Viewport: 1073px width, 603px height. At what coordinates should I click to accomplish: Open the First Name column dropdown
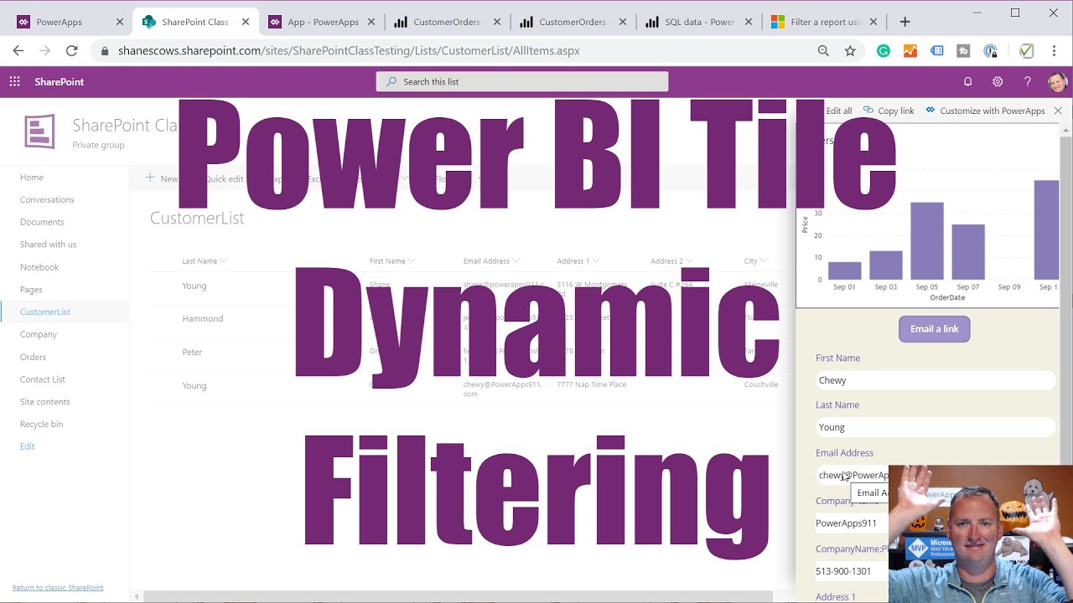[392, 261]
